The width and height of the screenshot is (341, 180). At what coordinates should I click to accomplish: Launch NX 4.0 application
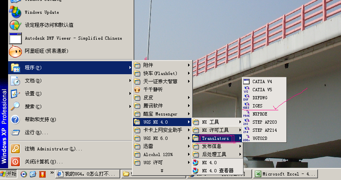coord(217,163)
